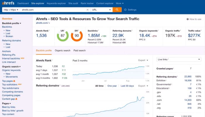
Task: Collapse the Organic search sidebar section
Action: [11, 67]
